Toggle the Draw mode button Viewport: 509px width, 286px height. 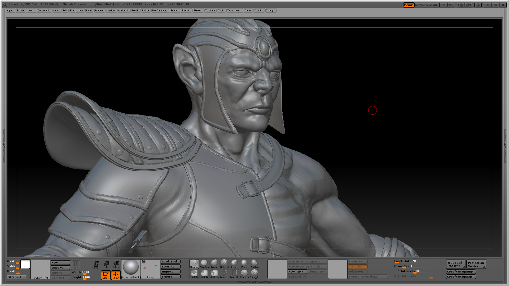[116, 275]
